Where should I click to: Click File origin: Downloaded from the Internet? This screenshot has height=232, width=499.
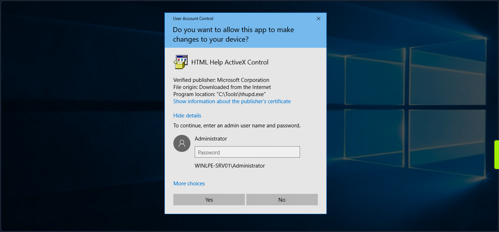pos(222,87)
